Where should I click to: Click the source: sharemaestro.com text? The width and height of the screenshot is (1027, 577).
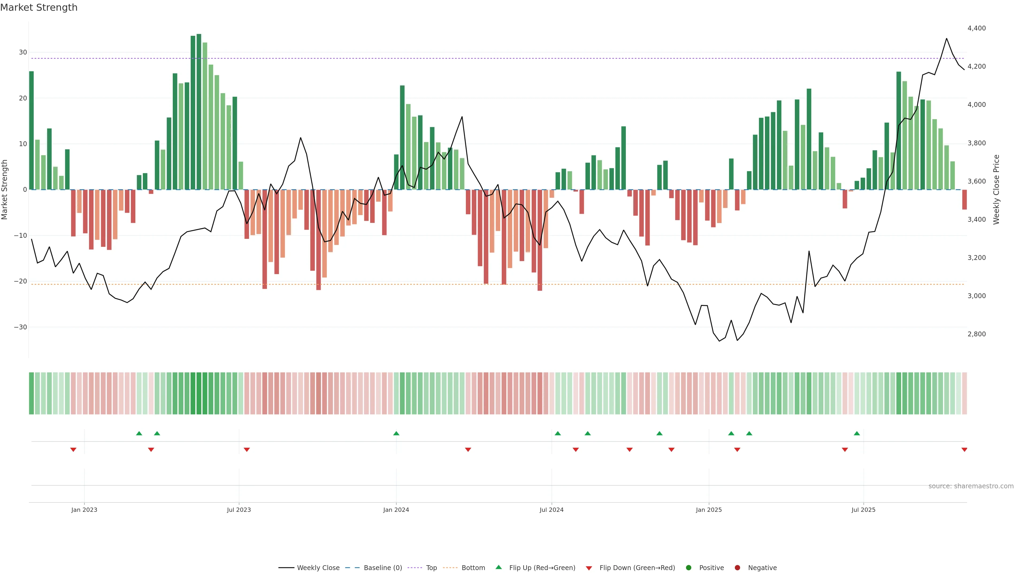point(971,486)
